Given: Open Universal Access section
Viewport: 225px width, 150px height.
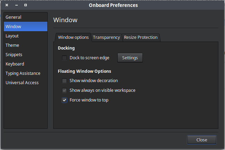Looking at the screenshot, I should (x=22, y=83).
